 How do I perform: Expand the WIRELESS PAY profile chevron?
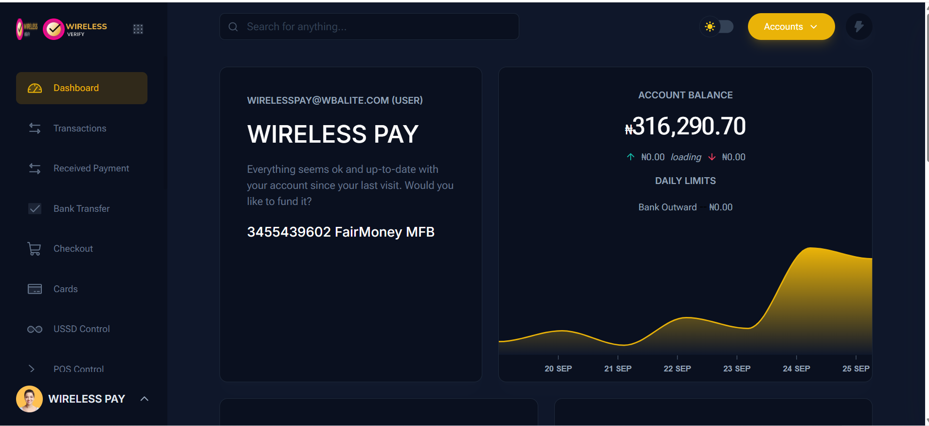(145, 399)
